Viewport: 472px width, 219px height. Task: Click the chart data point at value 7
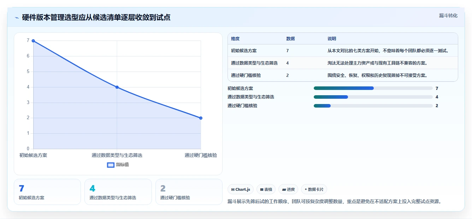(33, 41)
